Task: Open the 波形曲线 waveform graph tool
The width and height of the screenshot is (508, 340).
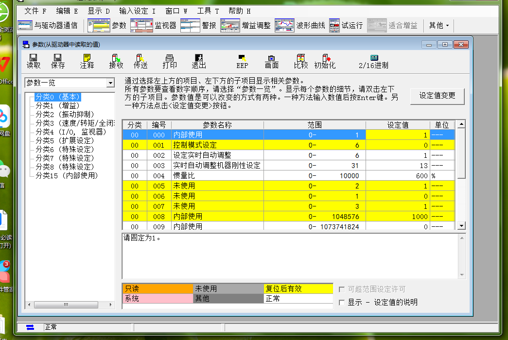Action: pos(300,25)
